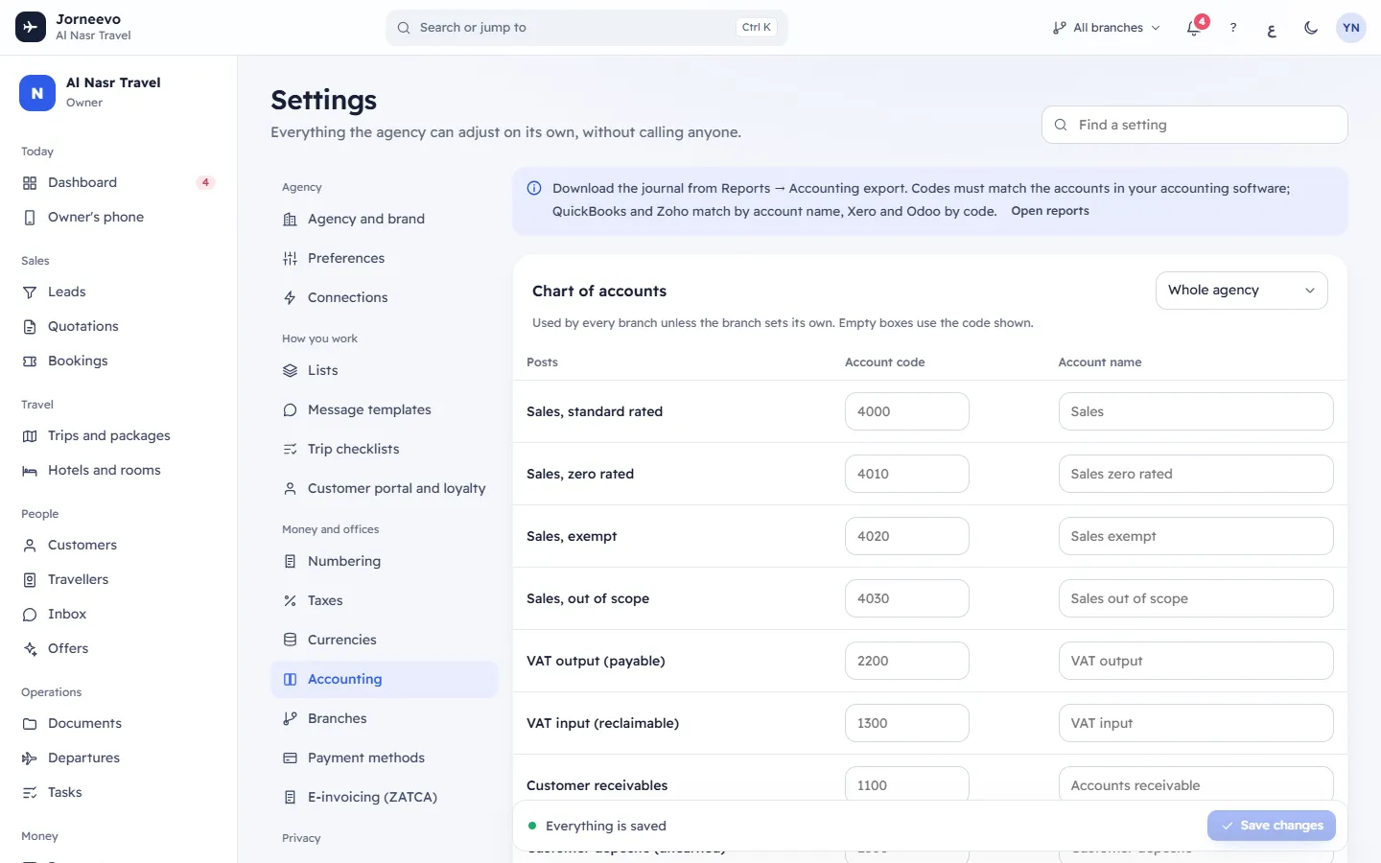Edit the Accounts receivable name field

(x=1196, y=783)
